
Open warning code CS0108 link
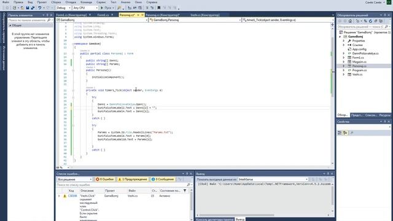tap(72, 196)
